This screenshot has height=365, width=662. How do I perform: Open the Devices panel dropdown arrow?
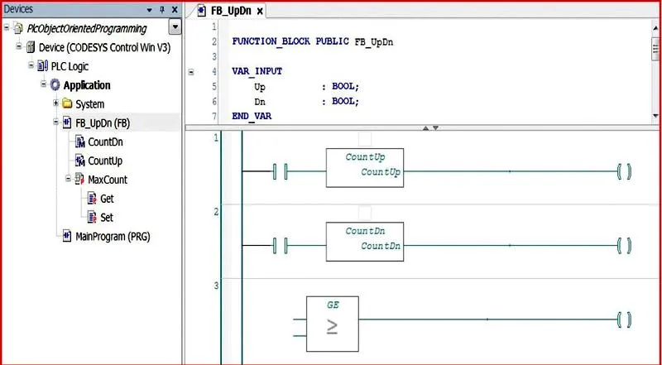[150, 10]
